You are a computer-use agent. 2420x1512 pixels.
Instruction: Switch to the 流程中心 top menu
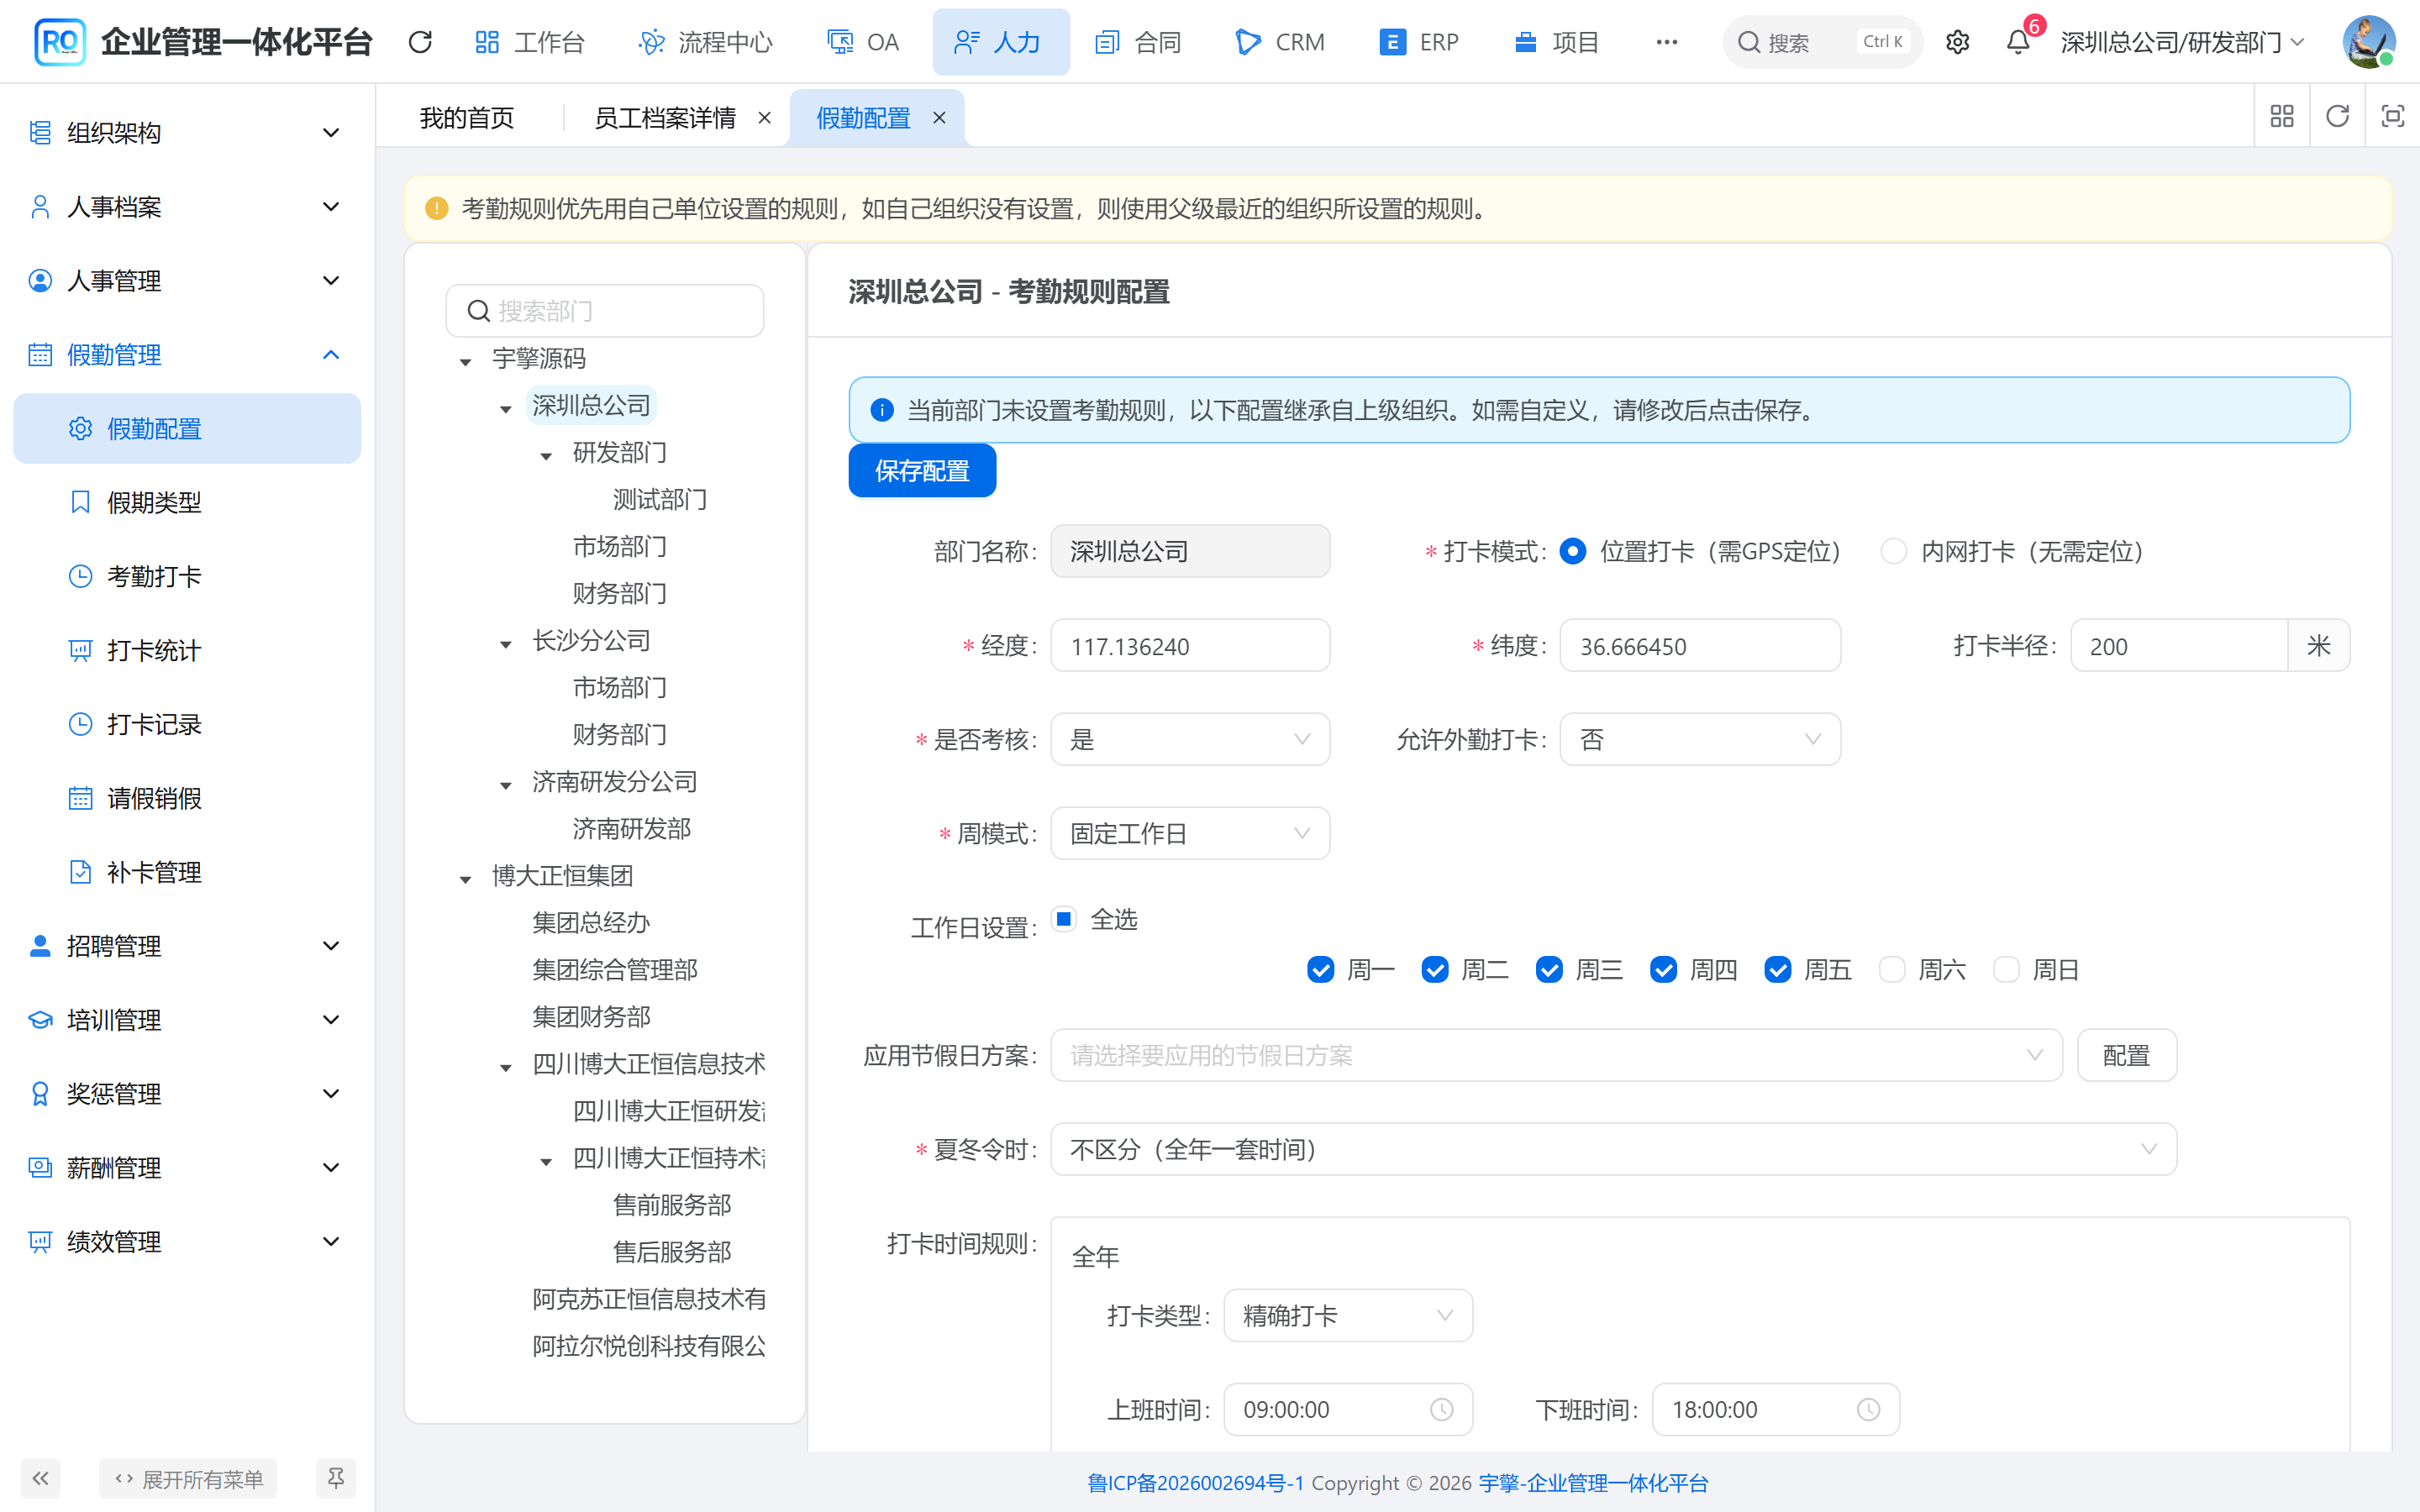coord(706,42)
